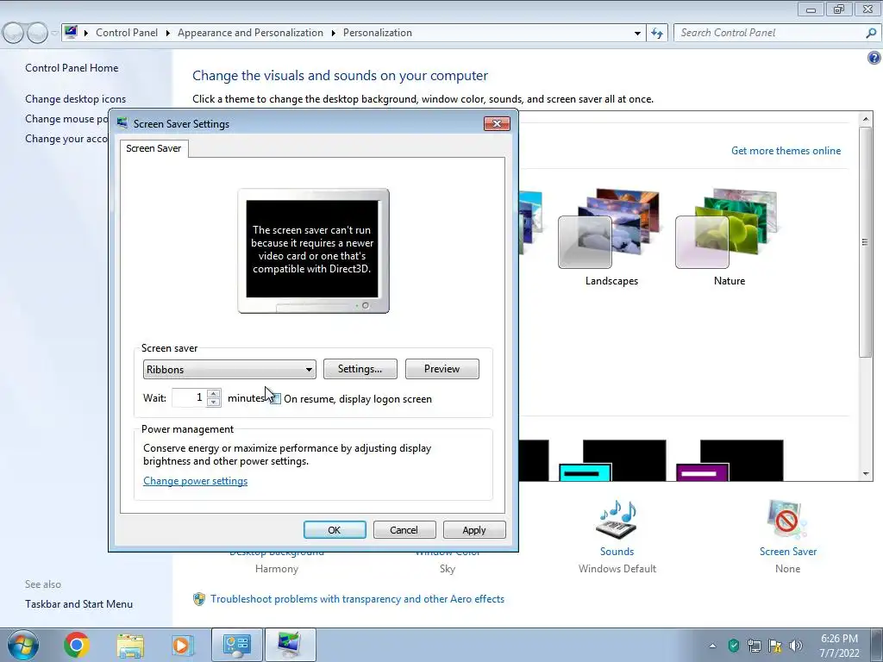This screenshot has height=662, width=883.
Task: Show hidden tray icons arrow
Action: pyautogui.click(x=712, y=646)
